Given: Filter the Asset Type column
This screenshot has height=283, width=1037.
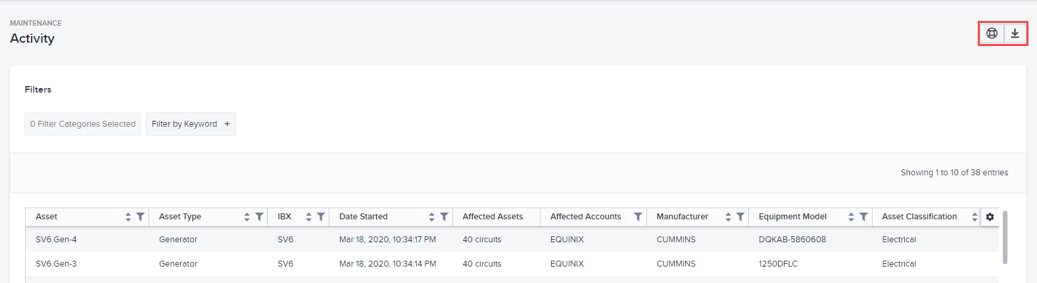Looking at the screenshot, I should 259,217.
